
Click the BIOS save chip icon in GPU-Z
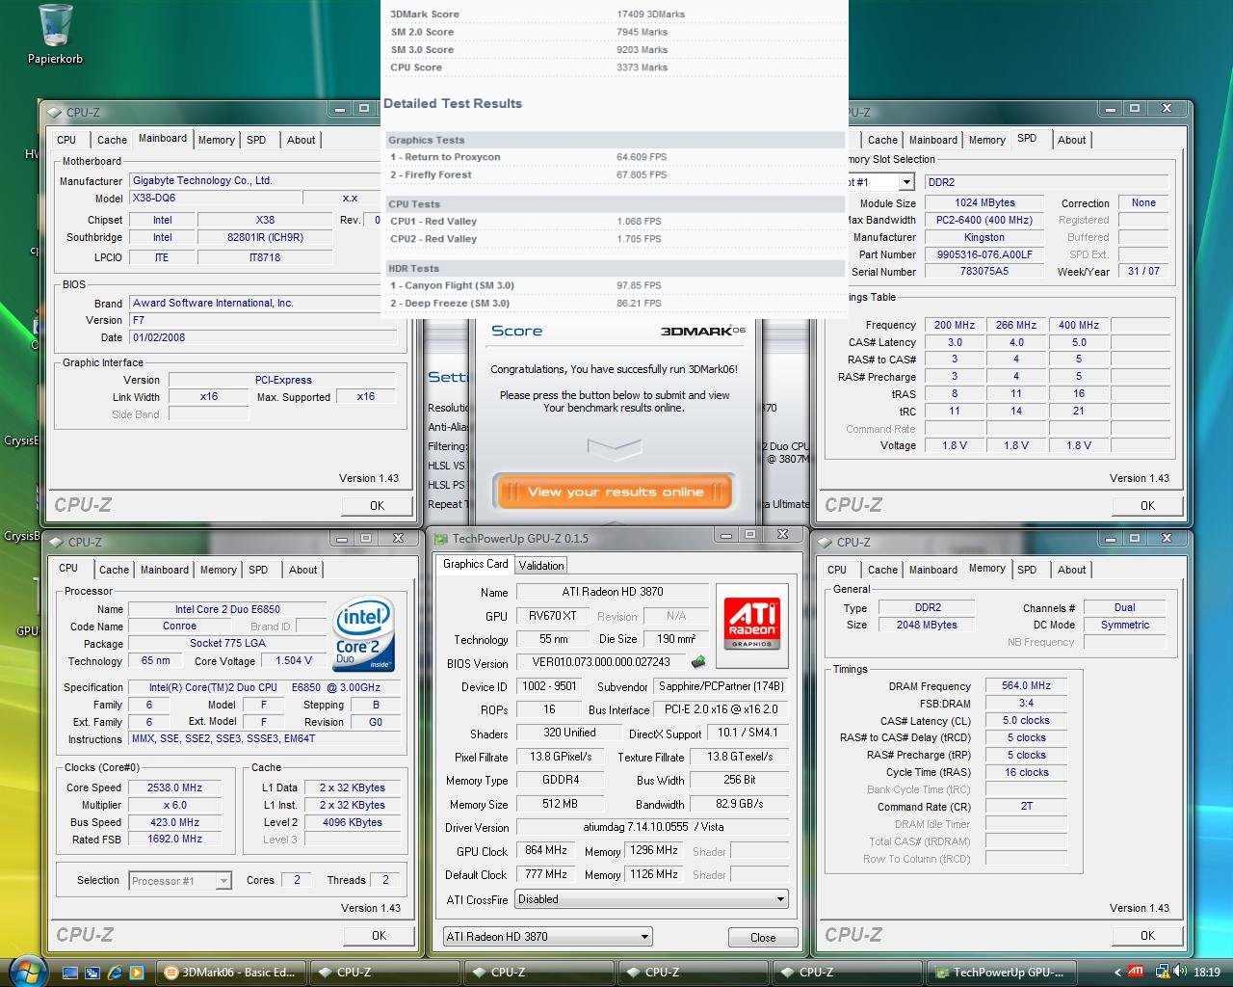(x=698, y=662)
